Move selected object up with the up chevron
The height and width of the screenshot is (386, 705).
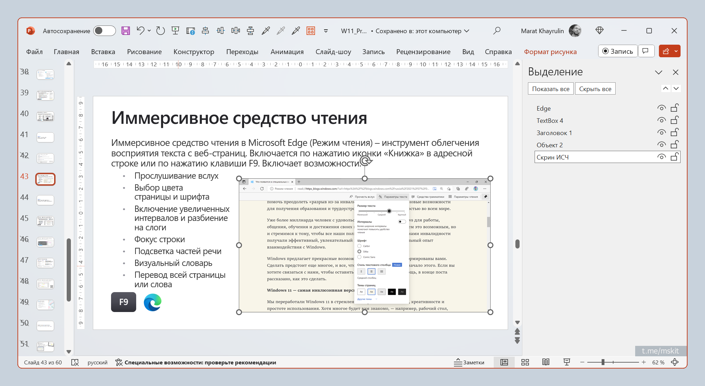pos(666,88)
